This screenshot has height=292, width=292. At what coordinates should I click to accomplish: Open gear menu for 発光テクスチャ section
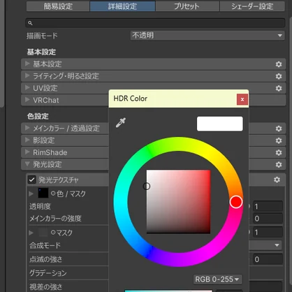coord(277,180)
